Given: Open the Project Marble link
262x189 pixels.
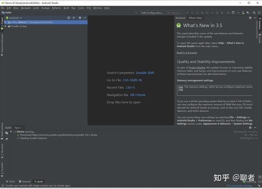Looking at the screenshot, I should click(197, 67).
